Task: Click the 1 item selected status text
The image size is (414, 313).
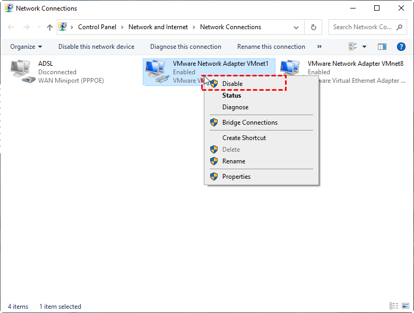Action: click(x=60, y=307)
